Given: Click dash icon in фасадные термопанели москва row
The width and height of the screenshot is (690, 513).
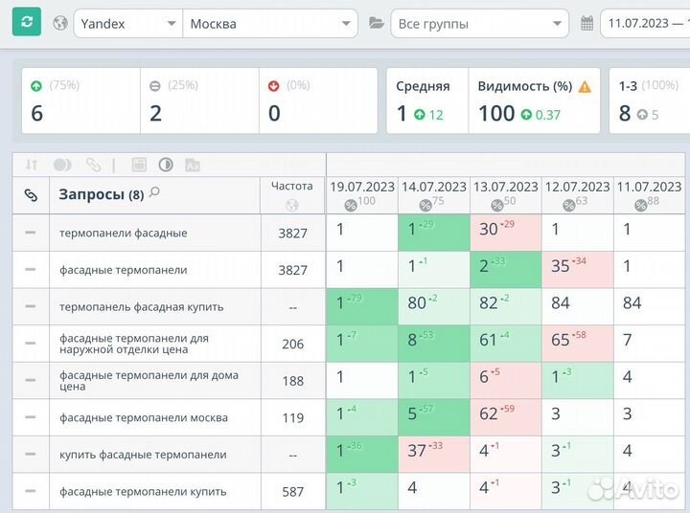Looking at the screenshot, I should (31, 417).
